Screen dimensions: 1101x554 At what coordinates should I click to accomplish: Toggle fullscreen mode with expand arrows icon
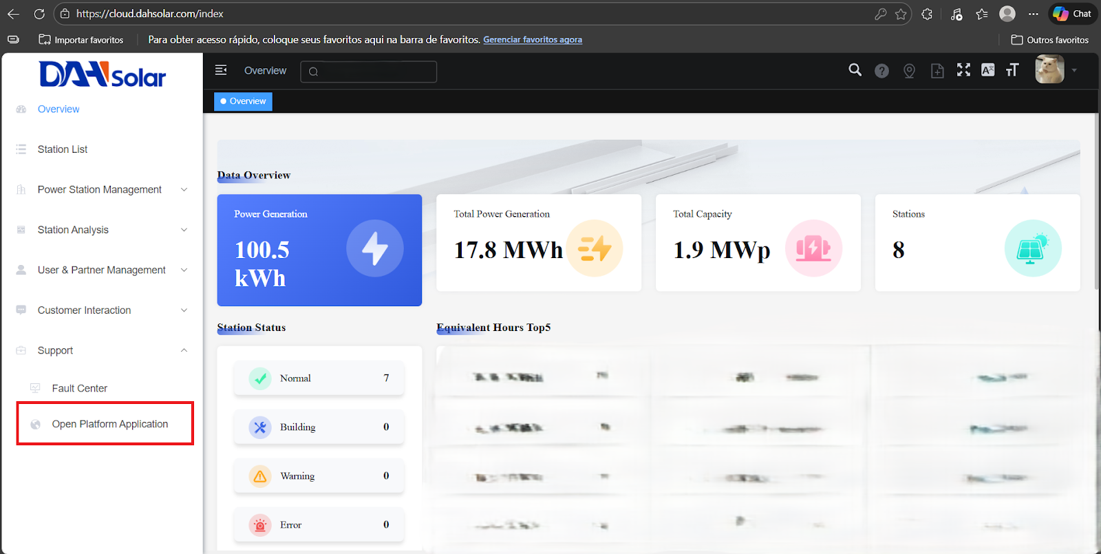[963, 70]
